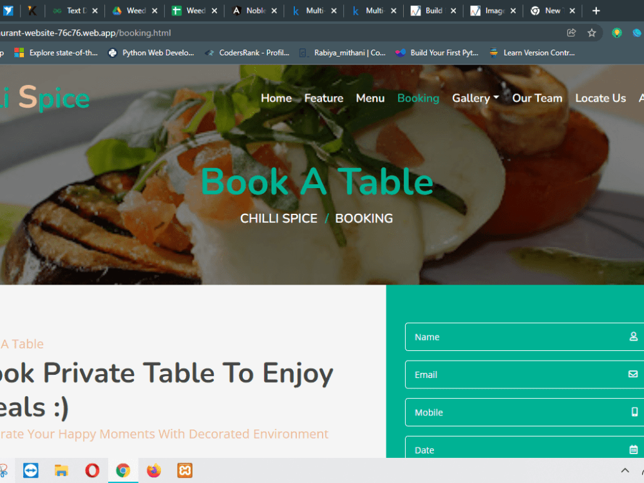Image resolution: width=644 pixels, height=483 pixels.
Task: Open Build Your First Pyt... bookmark
Action: (x=437, y=53)
